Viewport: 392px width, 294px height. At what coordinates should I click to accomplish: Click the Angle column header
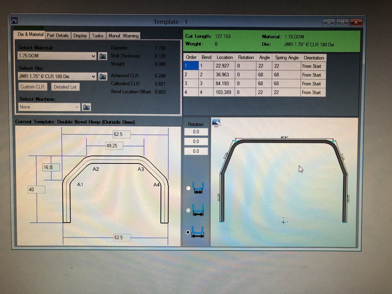pyautogui.click(x=264, y=57)
